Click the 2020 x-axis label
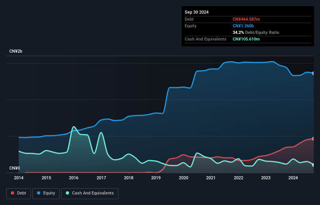320x205 pixels. tap(184, 178)
